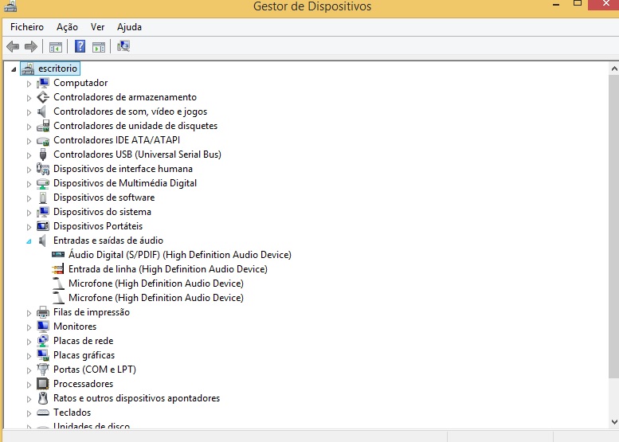This screenshot has height=442, width=619.
Task: Select Ratos e outros dispositivos apontadores
Action: tap(136, 398)
